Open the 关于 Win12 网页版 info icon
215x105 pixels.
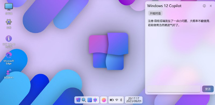[9, 41]
